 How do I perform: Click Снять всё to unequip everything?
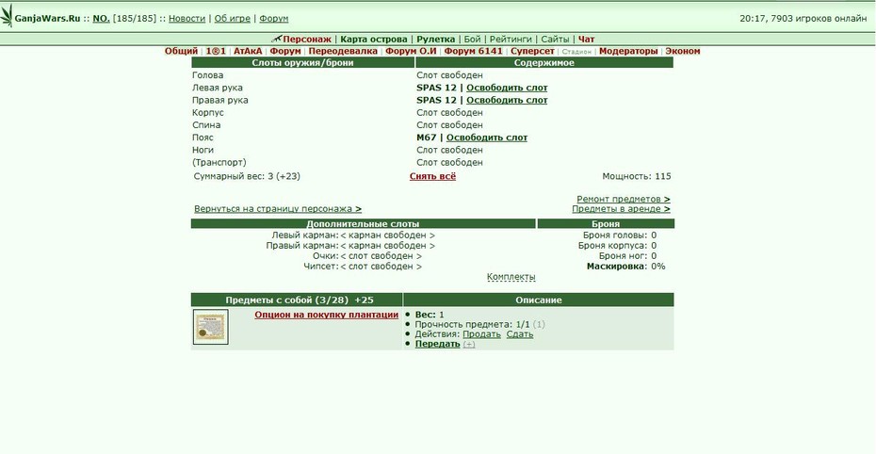(432, 176)
